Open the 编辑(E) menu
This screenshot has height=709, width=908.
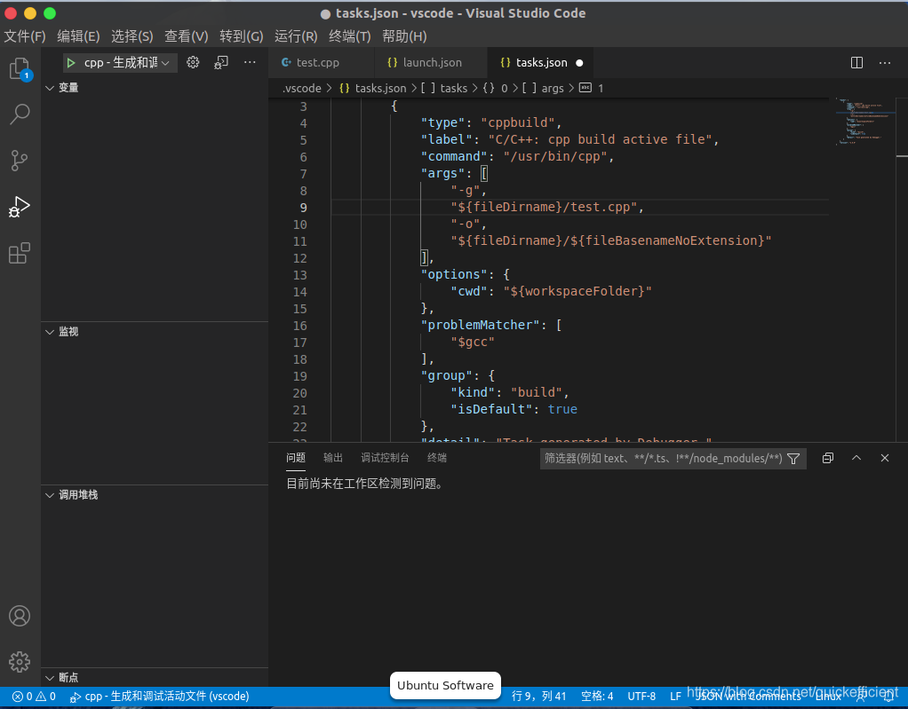tap(78, 36)
